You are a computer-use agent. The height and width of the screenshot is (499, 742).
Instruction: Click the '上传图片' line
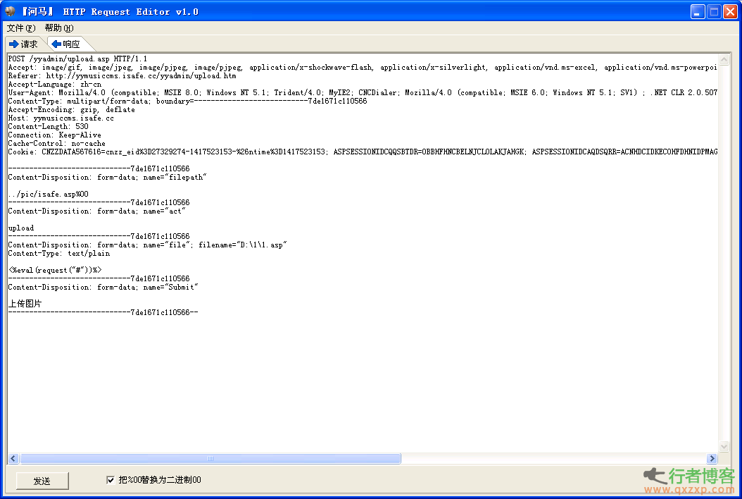tap(25, 304)
